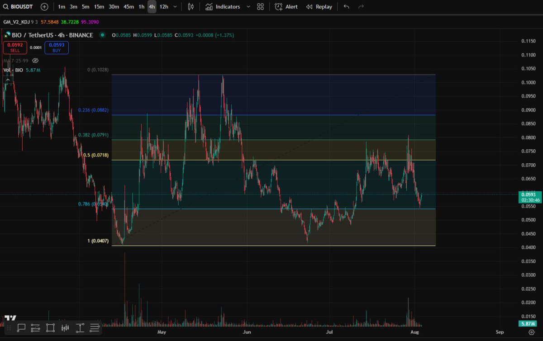Click the 0.382 (0.0791) Fibonacci label

(93, 135)
